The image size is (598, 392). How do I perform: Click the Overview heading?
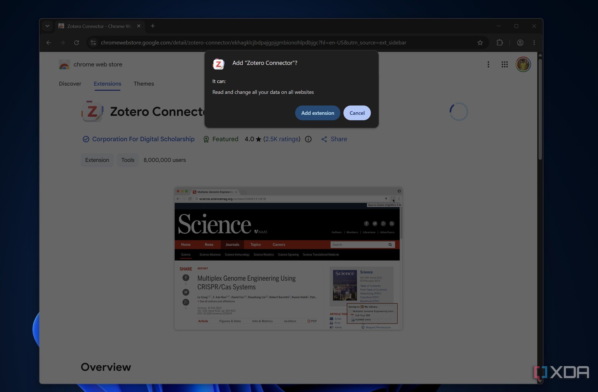point(106,367)
